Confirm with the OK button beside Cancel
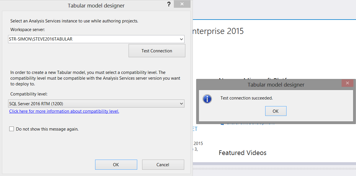The image size is (356, 176). (116, 165)
